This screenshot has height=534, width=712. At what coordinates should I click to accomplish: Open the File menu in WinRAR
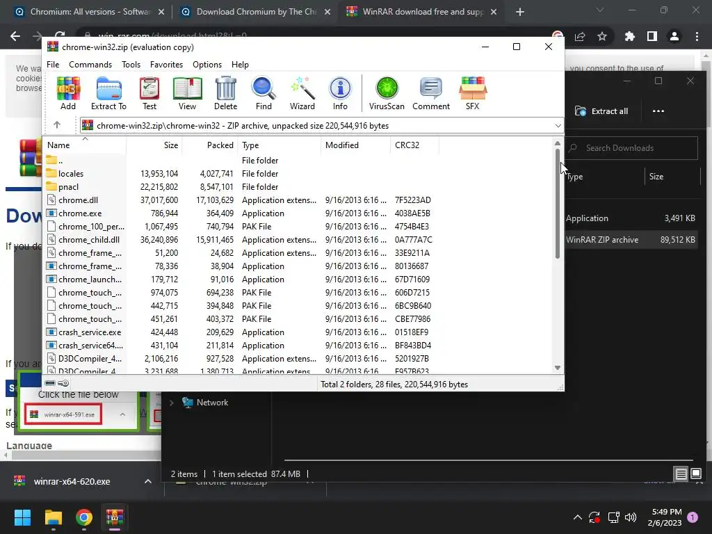coord(53,65)
